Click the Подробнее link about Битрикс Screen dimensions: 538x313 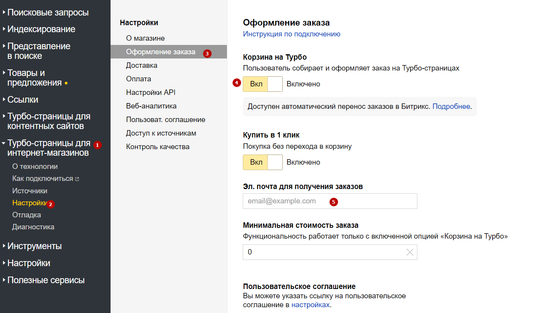(x=451, y=107)
